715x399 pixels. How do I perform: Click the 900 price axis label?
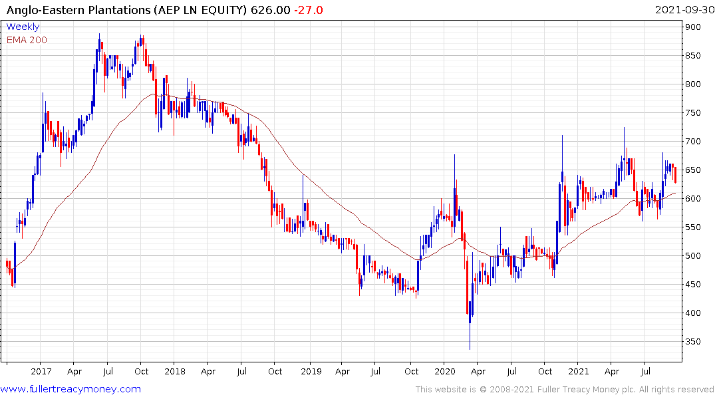point(693,27)
